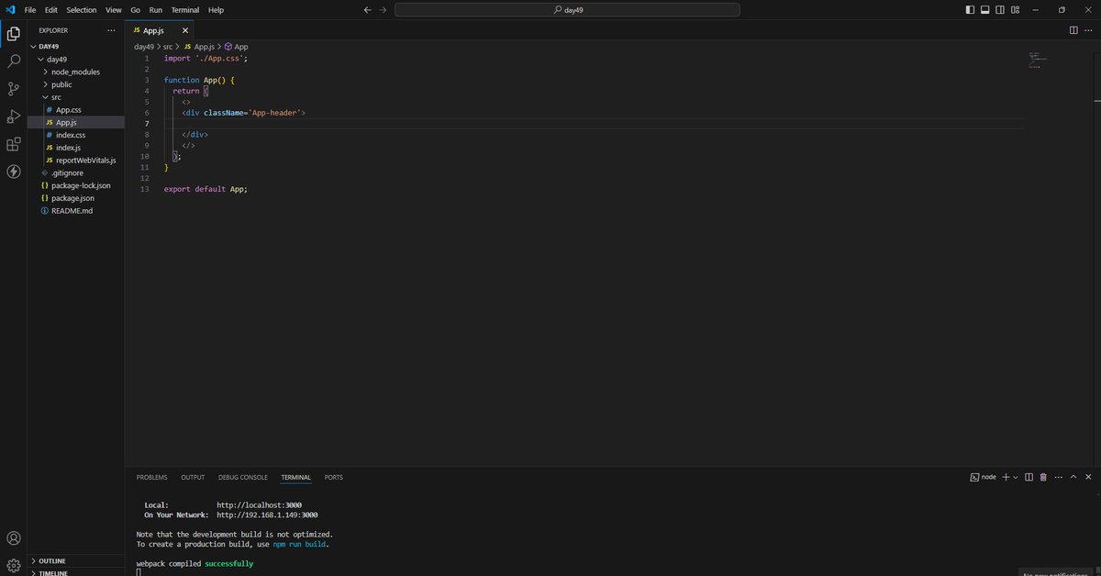Click the src breadcrumb segment
Image resolution: width=1101 pixels, height=576 pixels.
pyautogui.click(x=168, y=46)
